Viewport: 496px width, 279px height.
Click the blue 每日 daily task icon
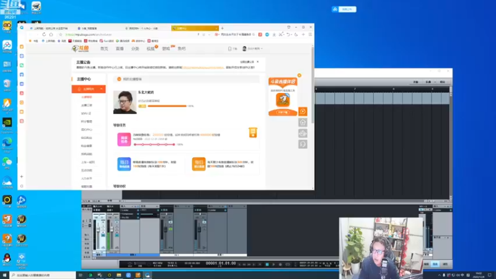coord(124,164)
